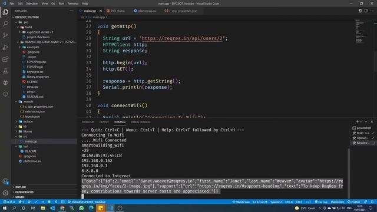Select the Build Task terminal instance
This screenshot has width=377, height=212.
[x=363, y=133]
